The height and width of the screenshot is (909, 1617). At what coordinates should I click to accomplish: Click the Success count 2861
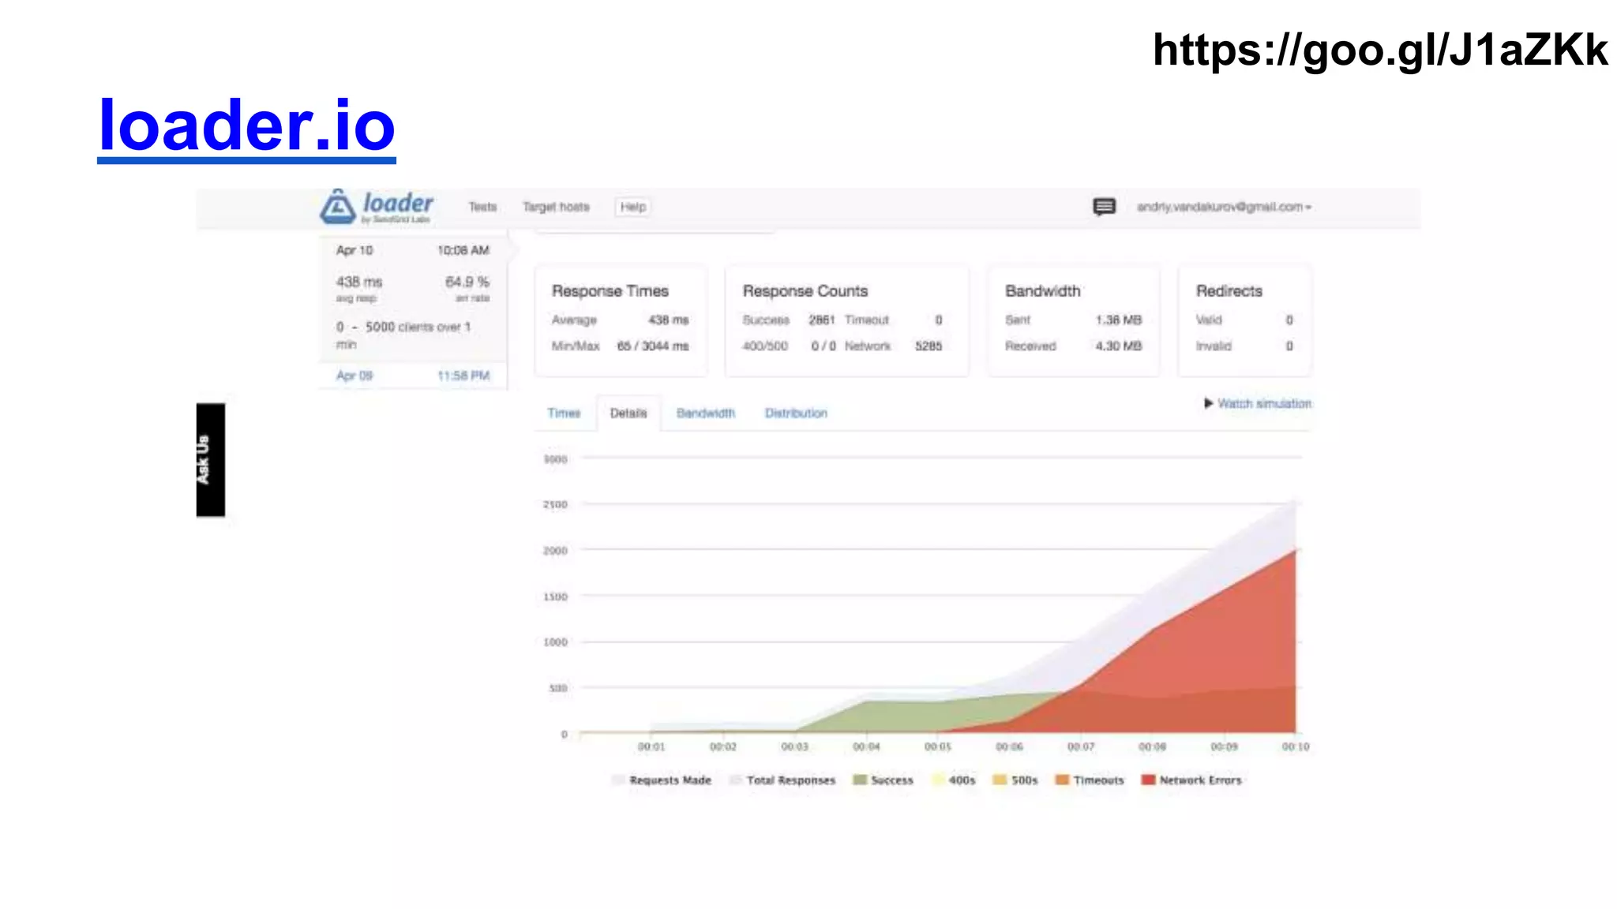click(x=821, y=320)
